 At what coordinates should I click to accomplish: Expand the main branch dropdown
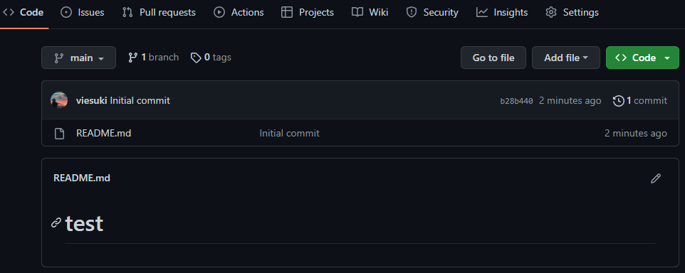tap(78, 58)
